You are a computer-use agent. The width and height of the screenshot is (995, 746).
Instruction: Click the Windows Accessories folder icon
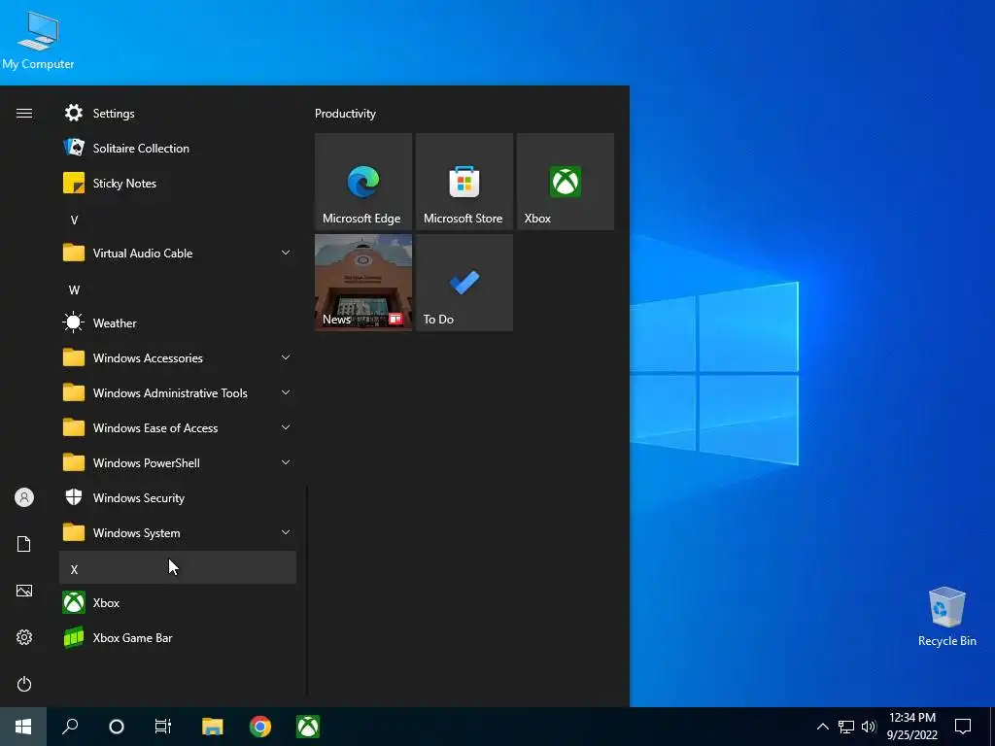[x=74, y=357]
